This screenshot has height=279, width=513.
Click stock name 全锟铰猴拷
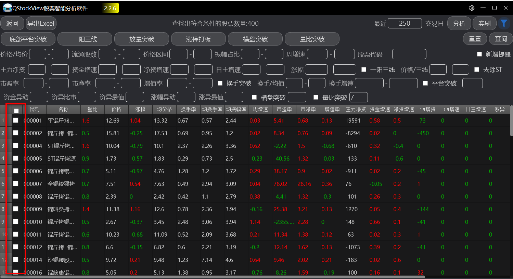(x=61, y=184)
